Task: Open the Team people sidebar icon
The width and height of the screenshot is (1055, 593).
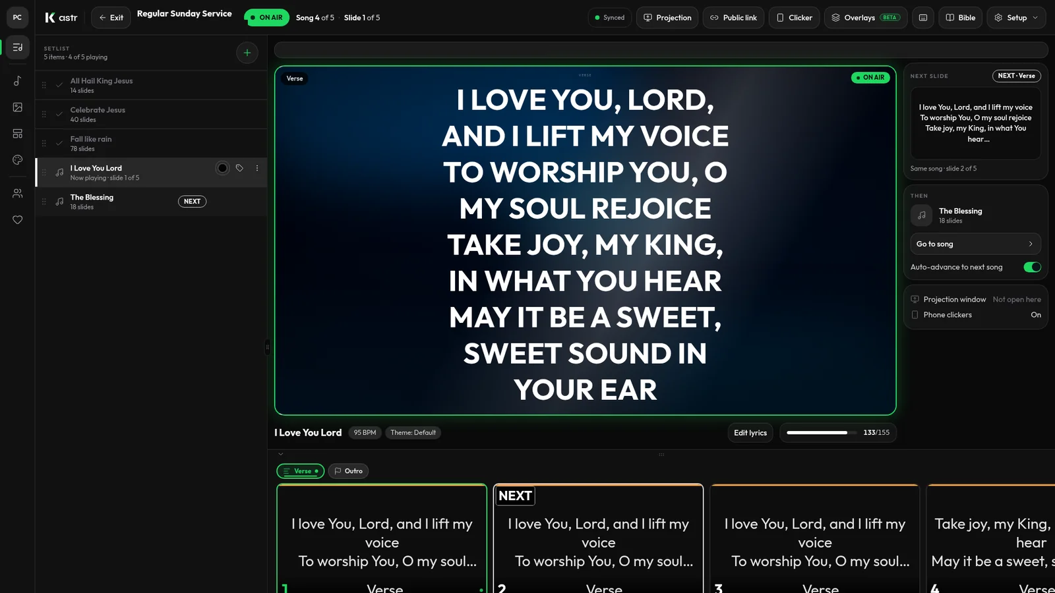Action: coord(18,193)
